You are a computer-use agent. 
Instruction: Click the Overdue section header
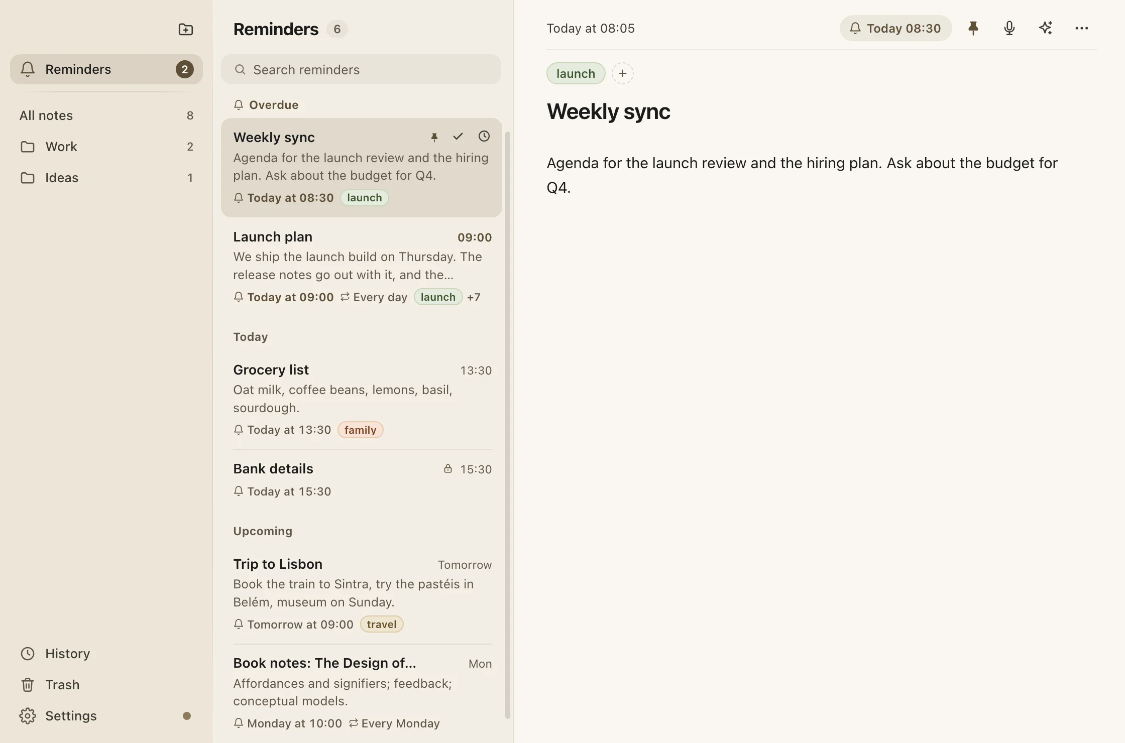coord(266,105)
